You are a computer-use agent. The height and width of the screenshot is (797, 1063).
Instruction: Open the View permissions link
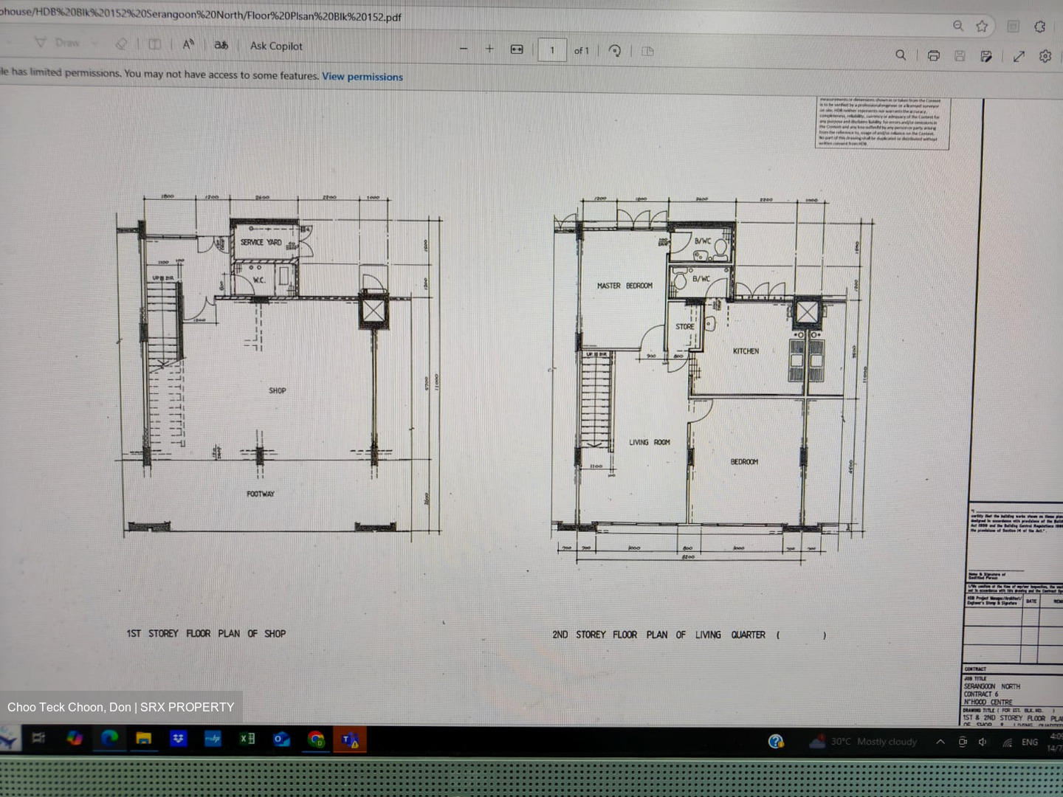point(362,77)
